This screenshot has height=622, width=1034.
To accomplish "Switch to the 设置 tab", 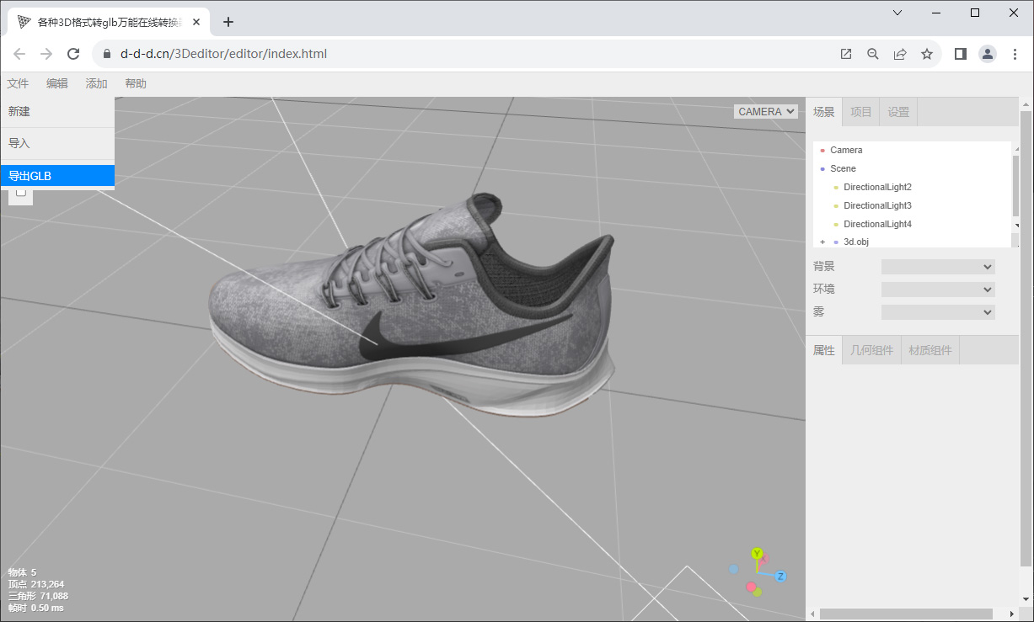I will 898,112.
